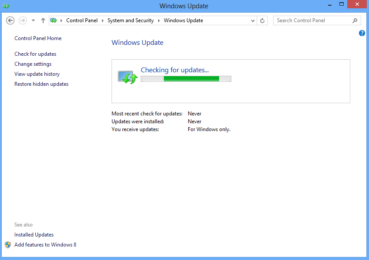Open help with the question mark icon
The height and width of the screenshot is (260, 369).
tap(362, 33)
